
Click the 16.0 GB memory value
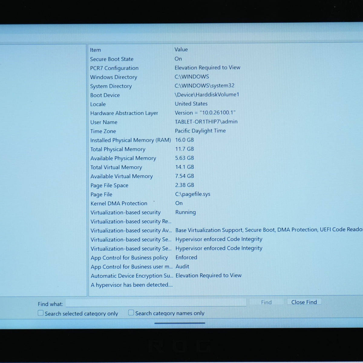click(x=185, y=140)
